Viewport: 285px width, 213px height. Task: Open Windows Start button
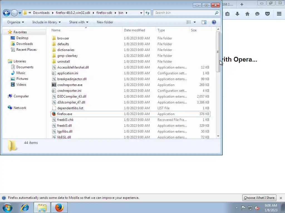[8, 207]
